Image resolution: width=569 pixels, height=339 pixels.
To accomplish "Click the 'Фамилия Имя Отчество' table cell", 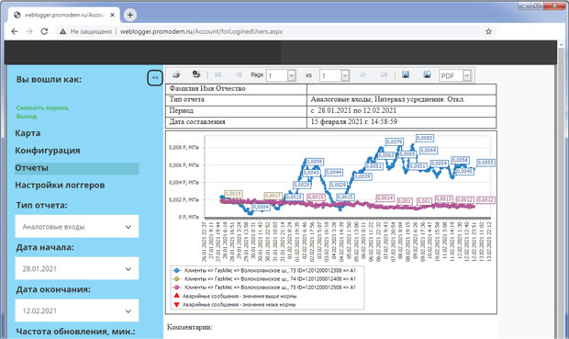I will point(236,89).
